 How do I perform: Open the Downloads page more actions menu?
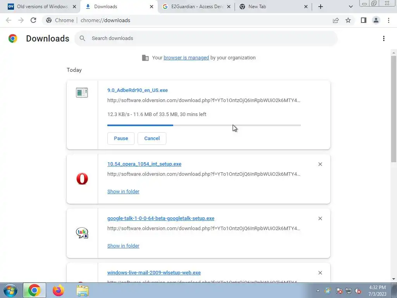point(384,38)
